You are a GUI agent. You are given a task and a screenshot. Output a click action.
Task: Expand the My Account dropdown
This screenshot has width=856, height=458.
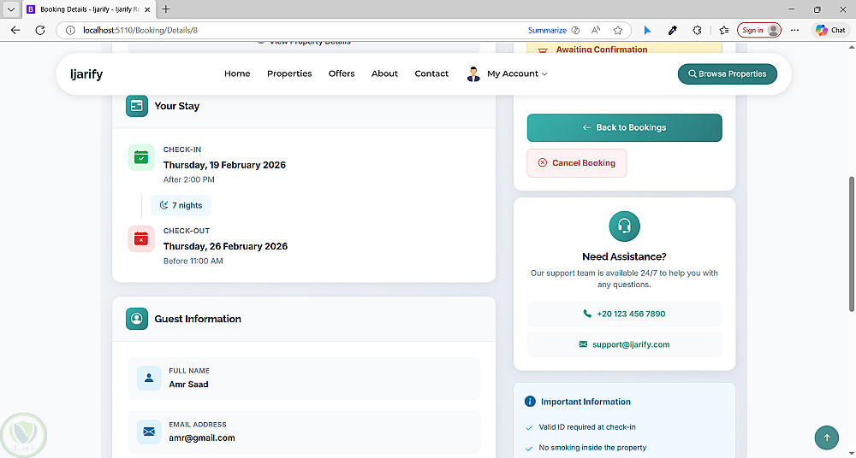click(x=508, y=73)
